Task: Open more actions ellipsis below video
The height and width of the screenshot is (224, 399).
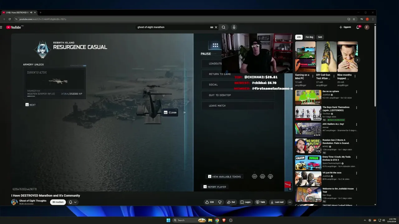Action: (290, 202)
